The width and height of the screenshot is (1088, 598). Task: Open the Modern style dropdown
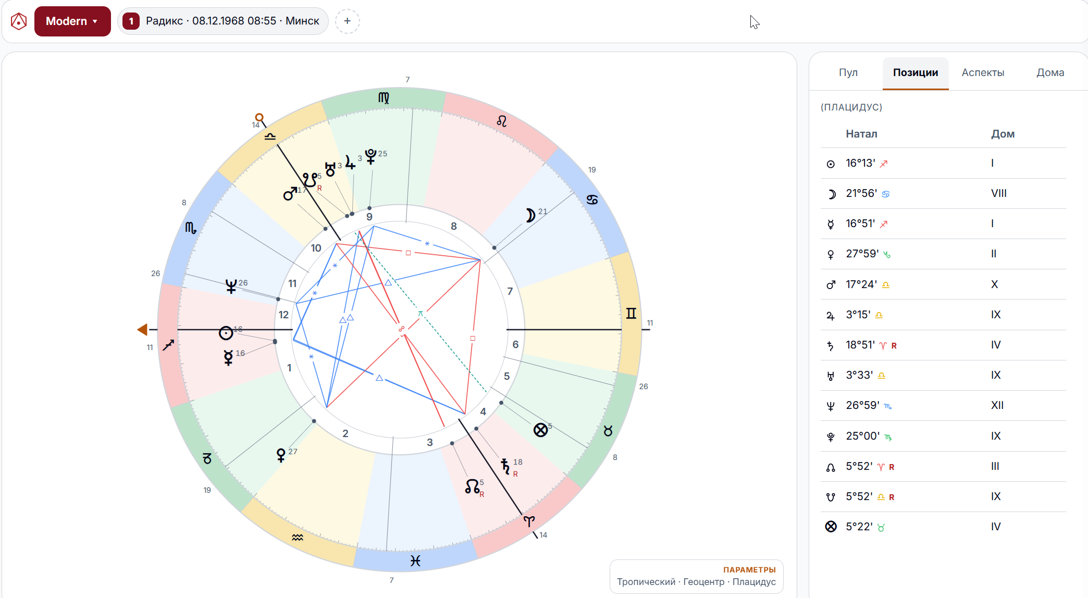(x=72, y=21)
